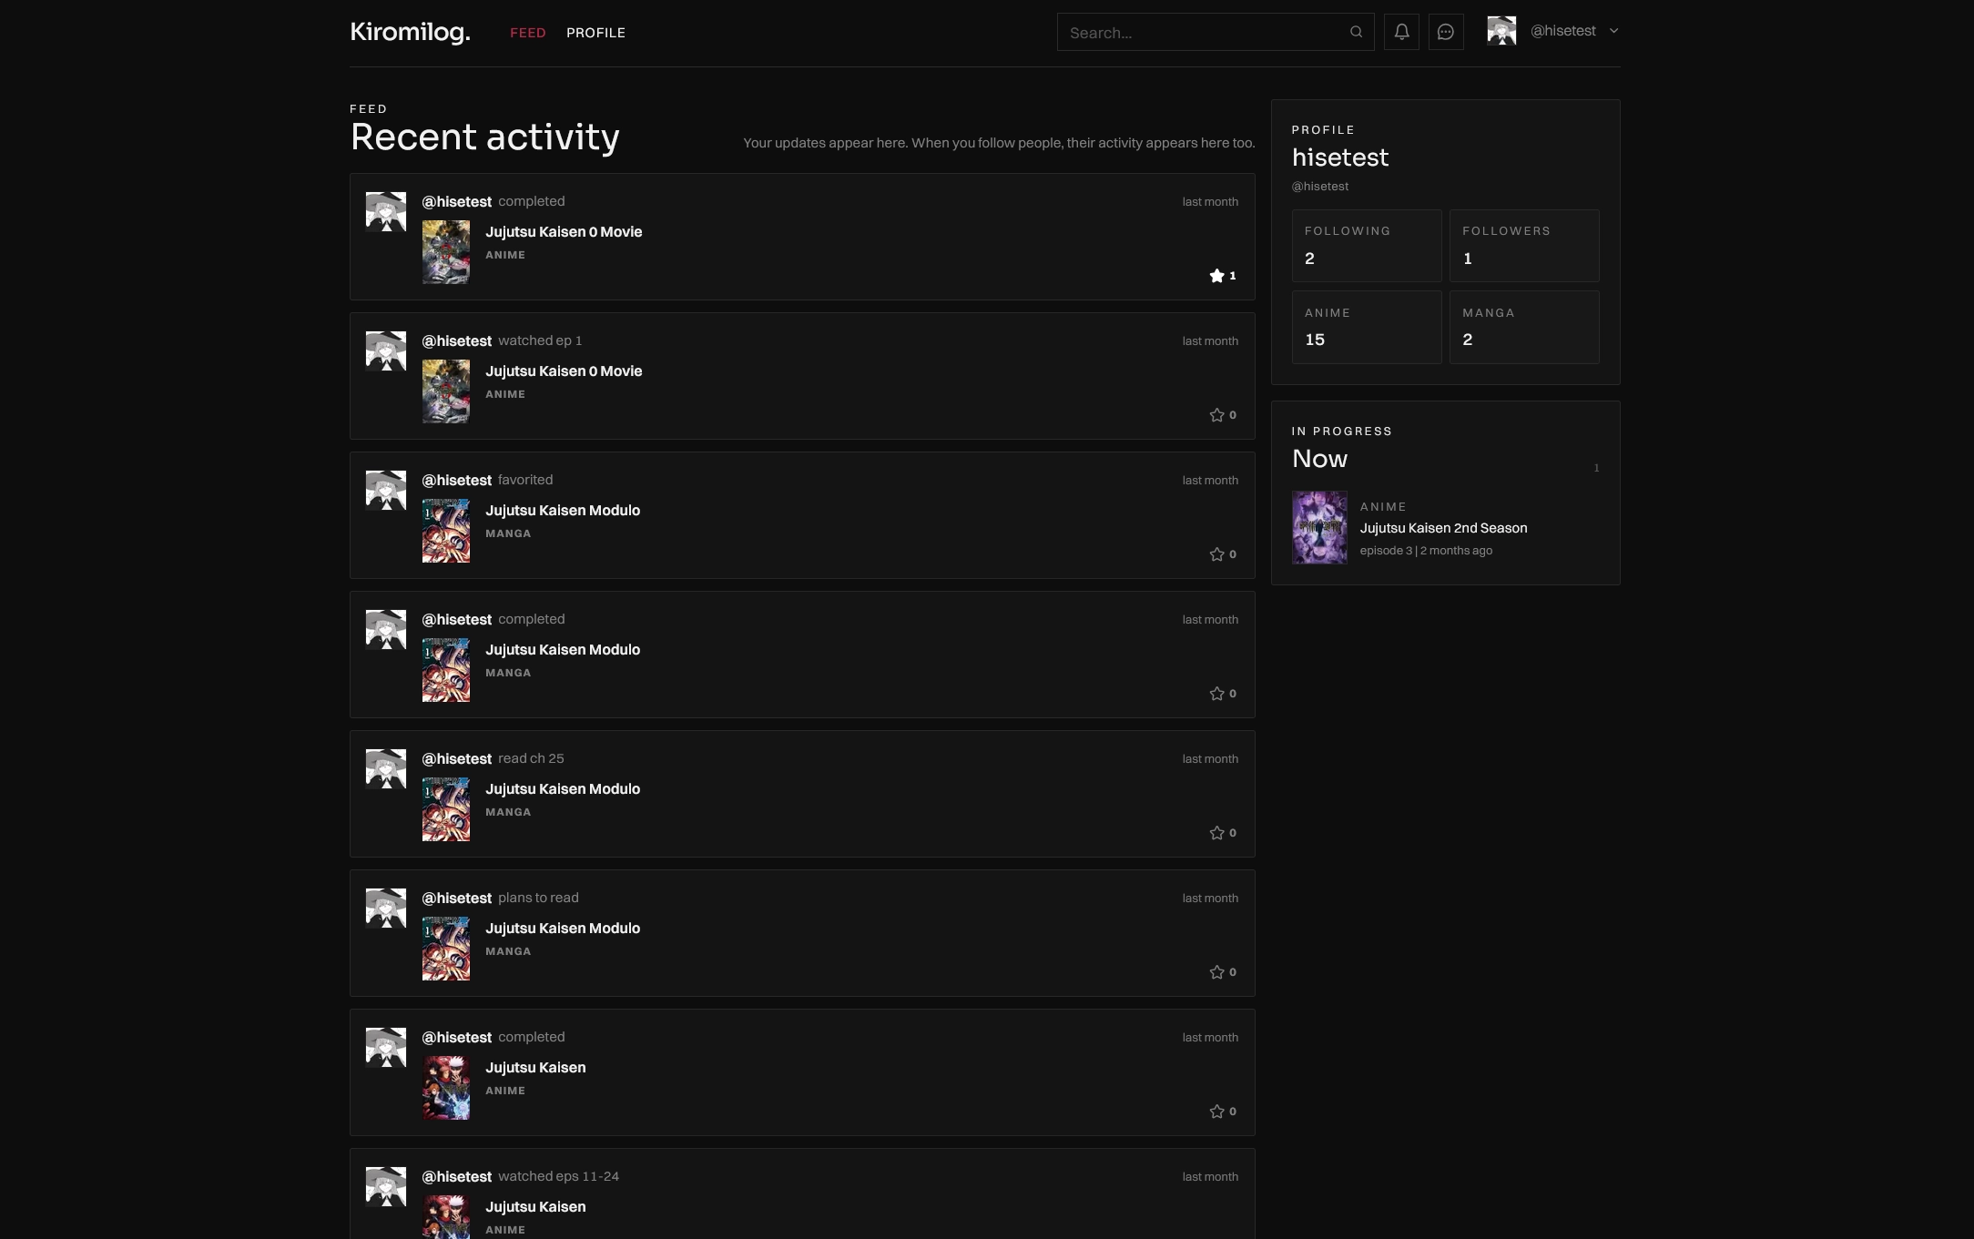Open Jujutsu Kaisen 0 Movie title in completed post

(x=564, y=232)
